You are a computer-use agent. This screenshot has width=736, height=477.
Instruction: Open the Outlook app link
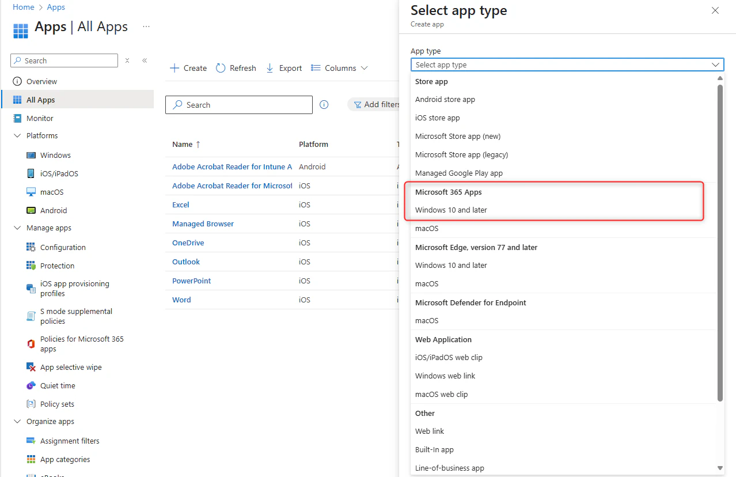[186, 262]
